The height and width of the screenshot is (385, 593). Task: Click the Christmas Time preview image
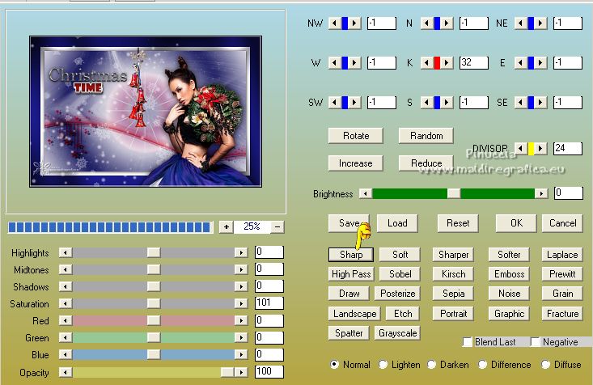point(146,112)
